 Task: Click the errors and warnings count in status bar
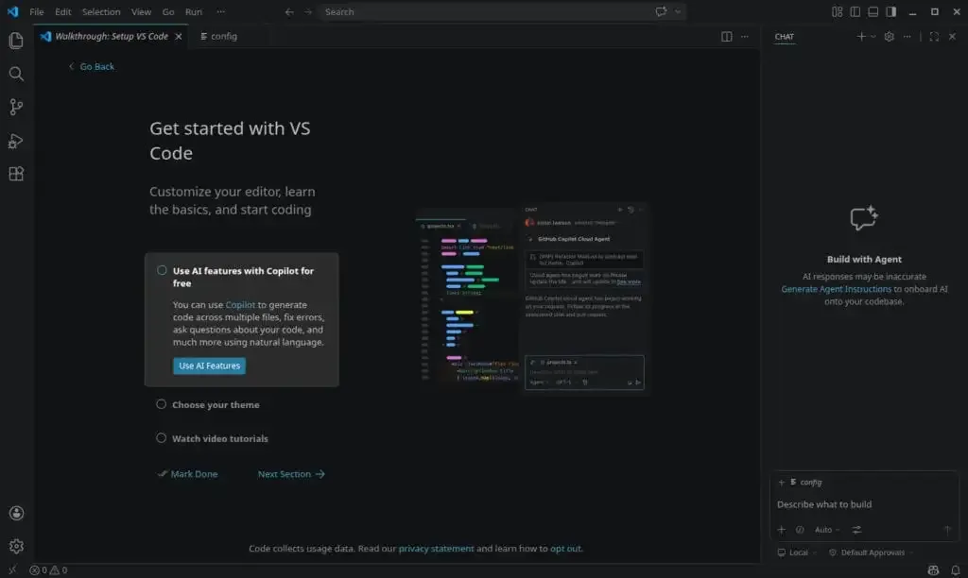click(x=49, y=570)
